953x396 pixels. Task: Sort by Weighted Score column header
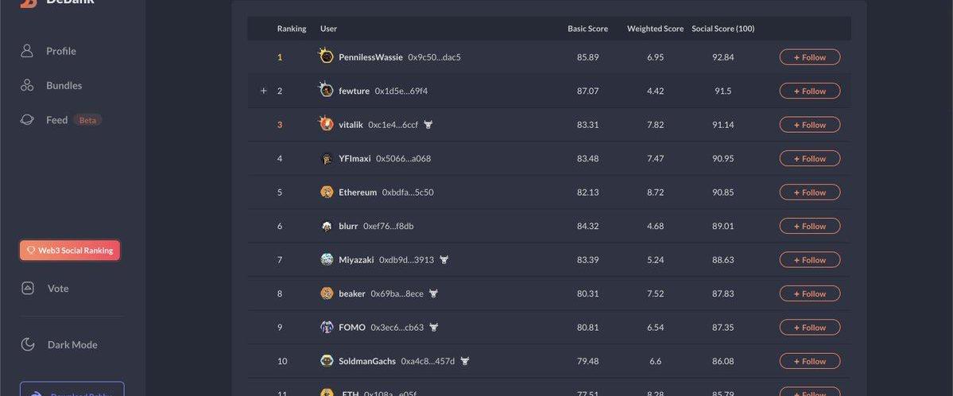(x=655, y=29)
